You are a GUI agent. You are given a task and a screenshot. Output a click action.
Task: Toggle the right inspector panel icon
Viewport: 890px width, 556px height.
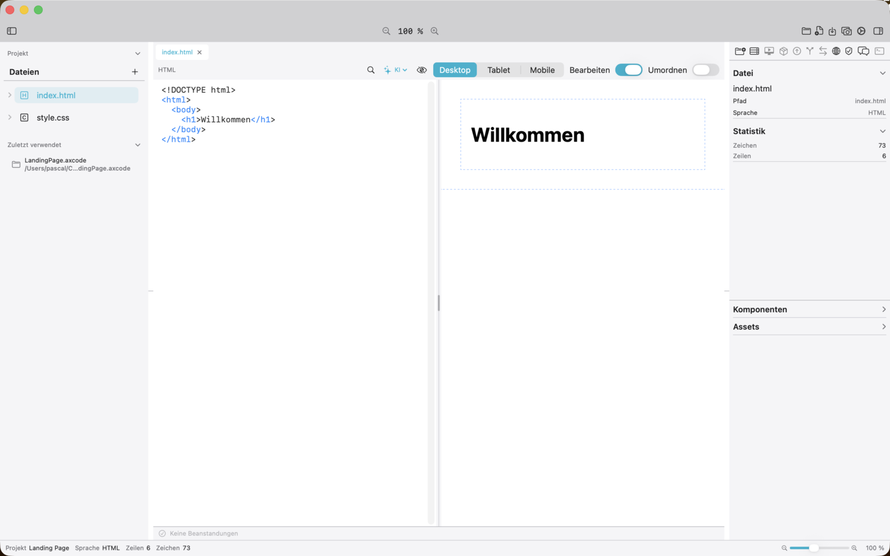click(x=878, y=31)
